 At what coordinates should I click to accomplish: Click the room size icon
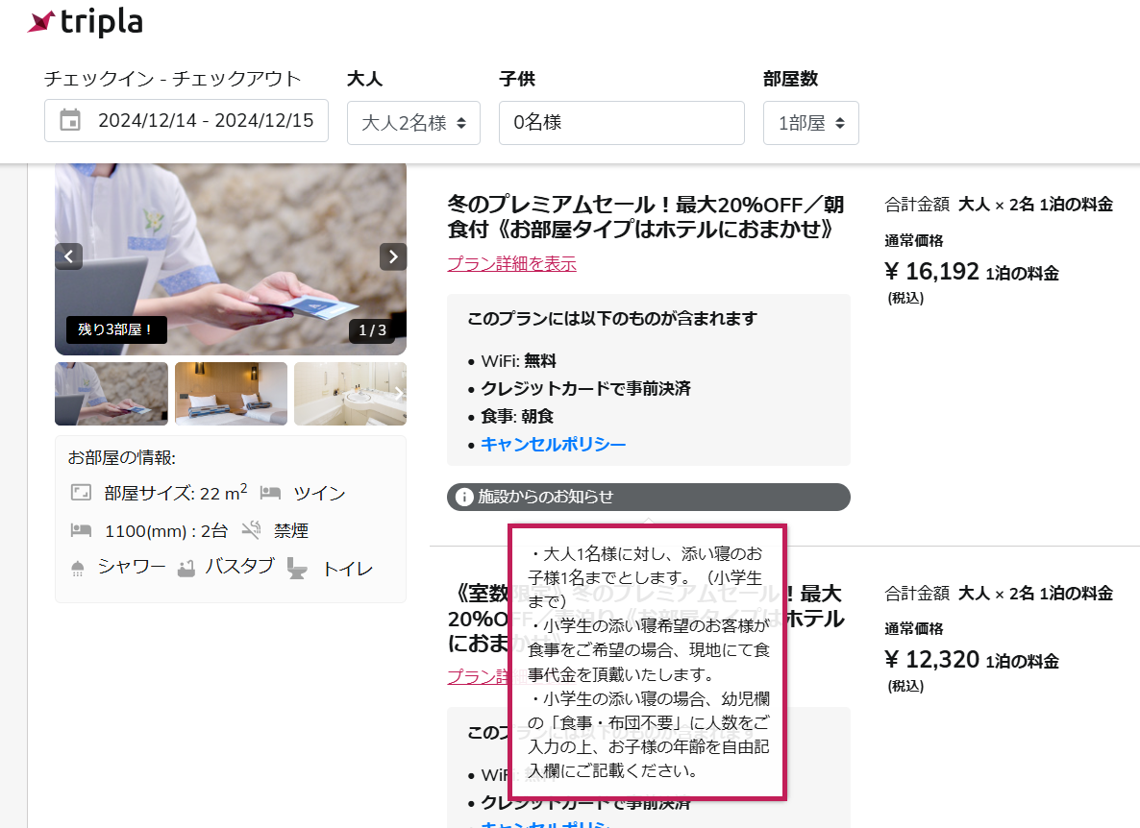coord(81,493)
